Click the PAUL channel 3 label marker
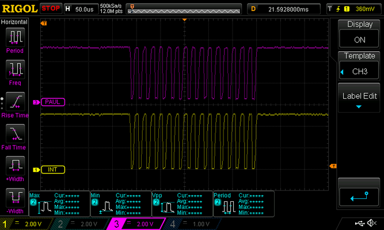384x230 pixels. coord(52,102)
